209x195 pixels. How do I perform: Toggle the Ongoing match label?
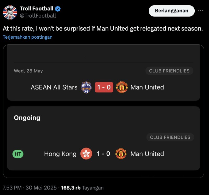(x=27, y=118)
